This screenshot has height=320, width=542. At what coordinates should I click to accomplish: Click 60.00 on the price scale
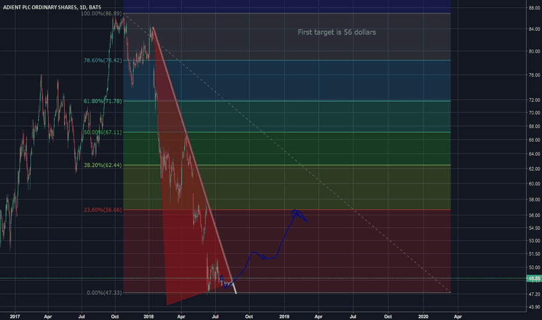pyautogui.click(x=534, y=184)
